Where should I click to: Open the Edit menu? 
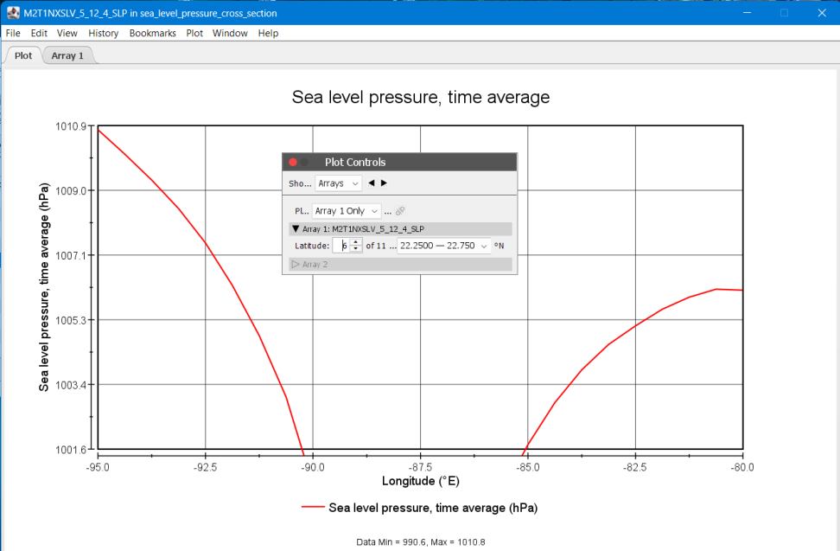point(39,33)
